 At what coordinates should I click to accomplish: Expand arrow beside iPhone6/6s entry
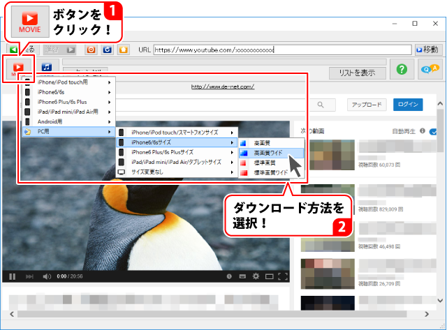tap(109, 92)
